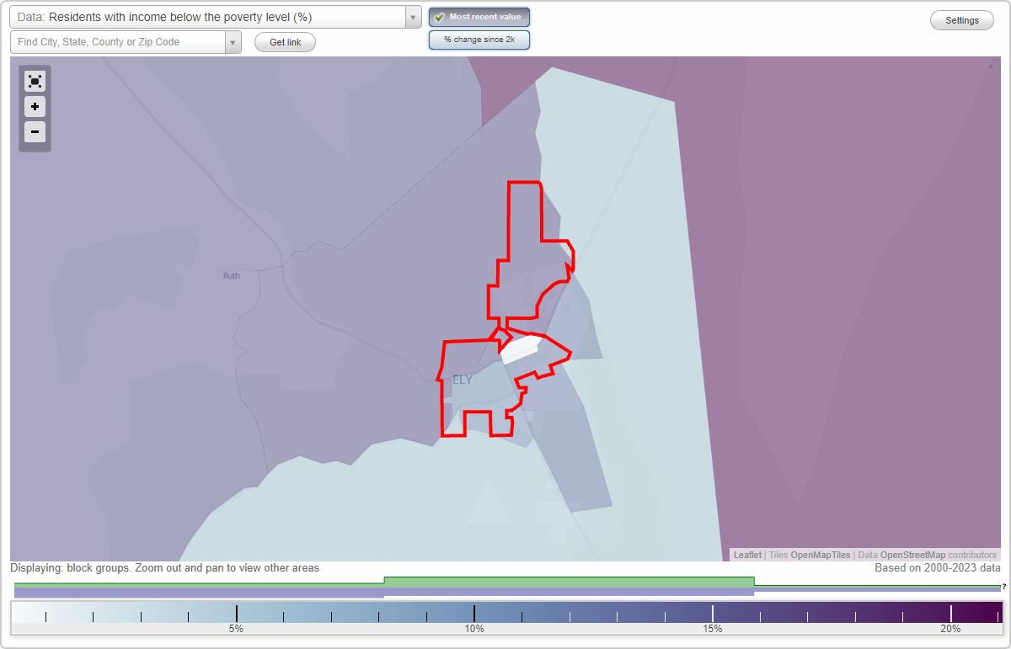Follow the Leaflet attribution link
This screenshot has height=649, width=1011.
click(747, 555)
